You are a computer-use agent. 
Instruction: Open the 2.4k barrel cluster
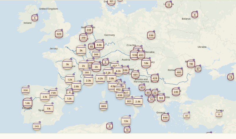pos(138,102)
